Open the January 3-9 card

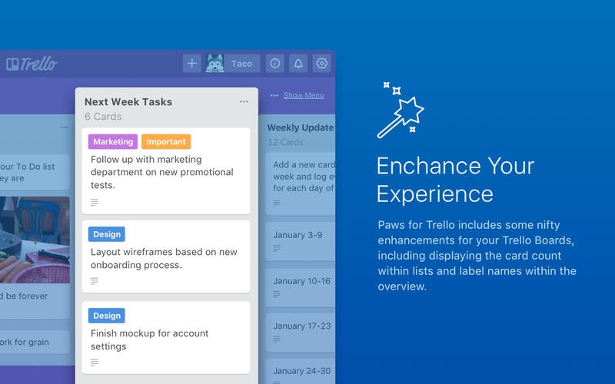[x=301, y=241]
